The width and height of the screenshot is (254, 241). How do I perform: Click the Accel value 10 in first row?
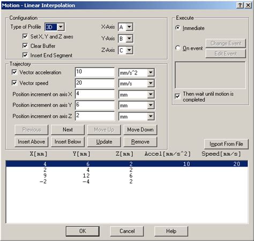(x=186, y=164)
